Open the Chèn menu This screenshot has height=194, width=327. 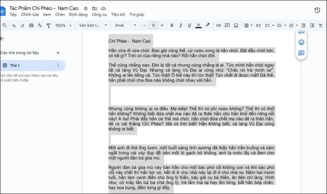(60, 15)
